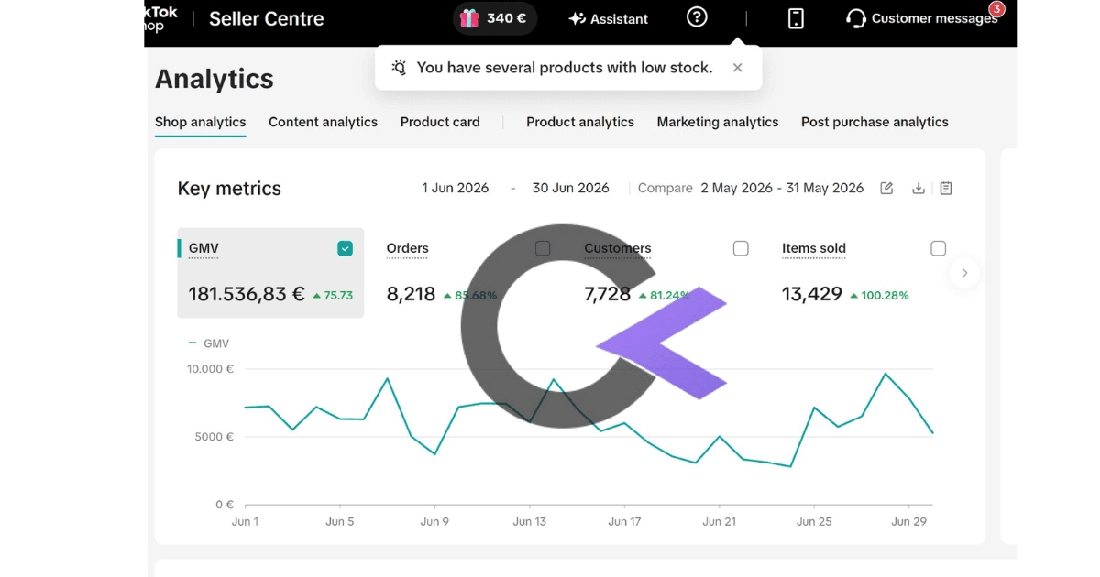The image size is (1100, 577).
Task: Click the 100.28% growth indicator
Action: tap(879, 296)
